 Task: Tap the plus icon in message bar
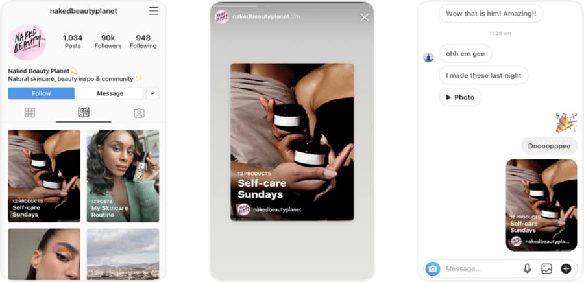point(566,268)
